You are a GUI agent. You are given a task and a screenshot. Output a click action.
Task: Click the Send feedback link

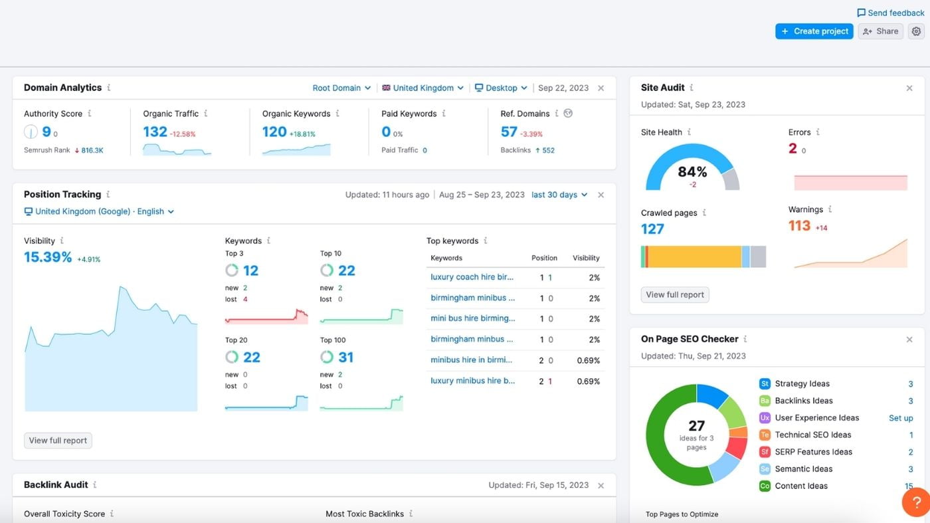(x=890, y=13)
